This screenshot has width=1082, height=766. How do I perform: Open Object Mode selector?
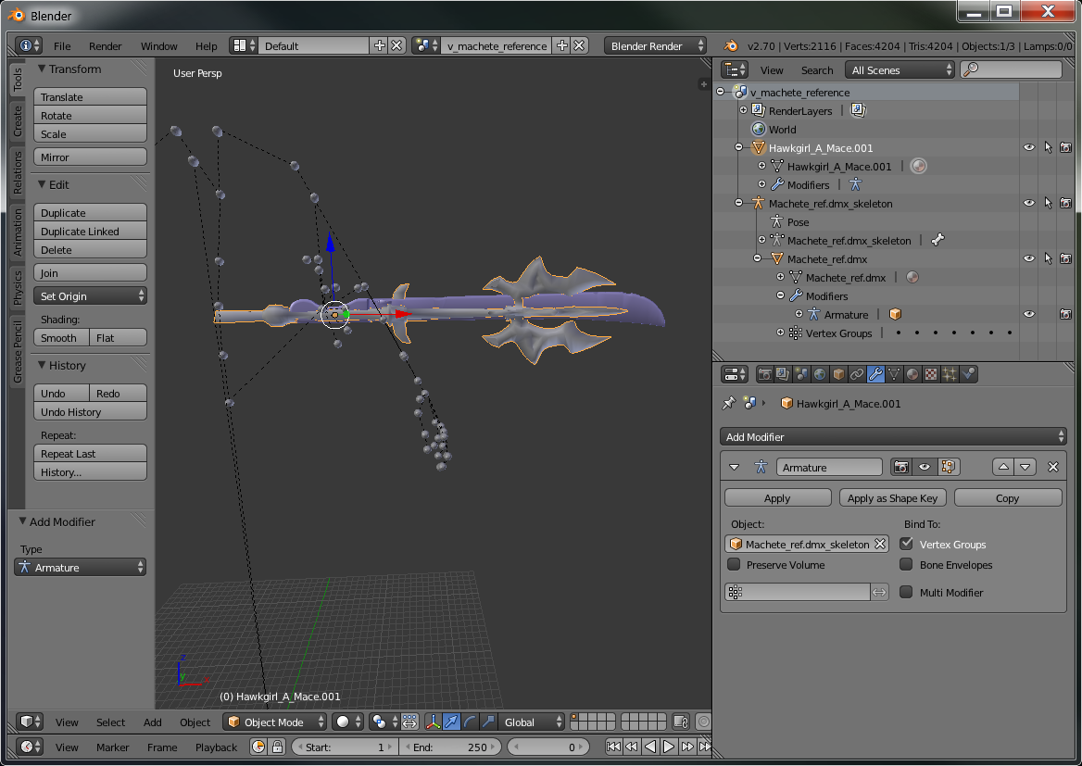pos(274,722)
